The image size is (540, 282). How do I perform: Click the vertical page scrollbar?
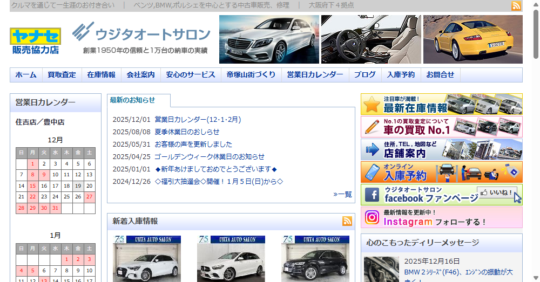[536, 141]
